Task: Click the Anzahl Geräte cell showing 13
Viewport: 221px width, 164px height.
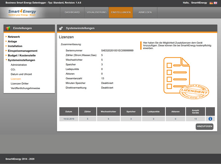Action: 195,119
